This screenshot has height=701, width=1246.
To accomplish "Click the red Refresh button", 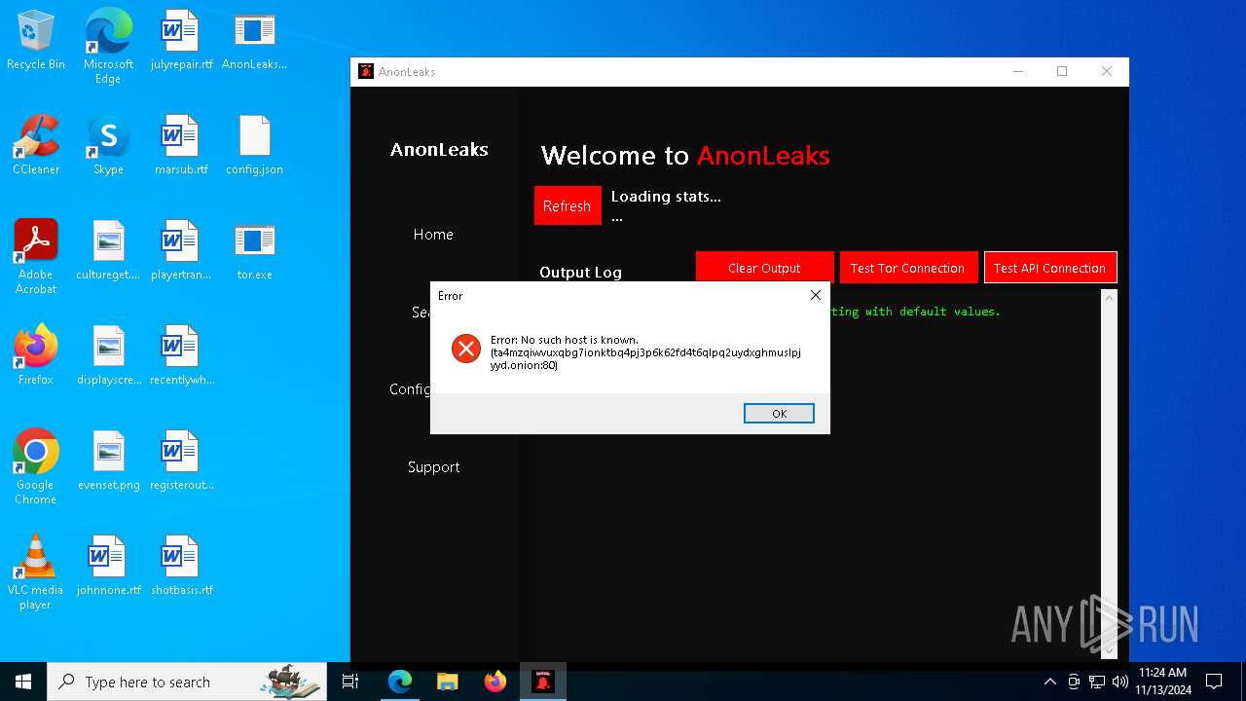I will tap(568, 205).
